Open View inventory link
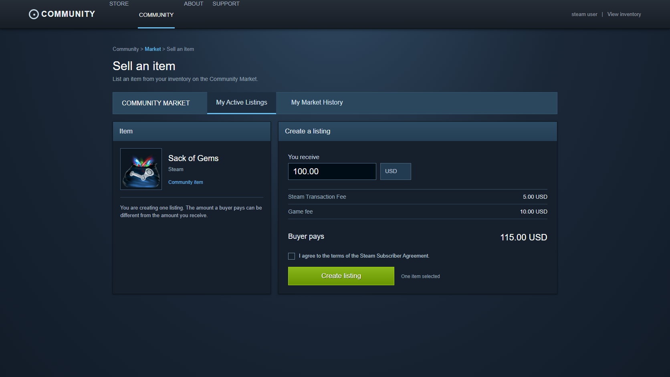The image size is (670, 377). [624, 14]
